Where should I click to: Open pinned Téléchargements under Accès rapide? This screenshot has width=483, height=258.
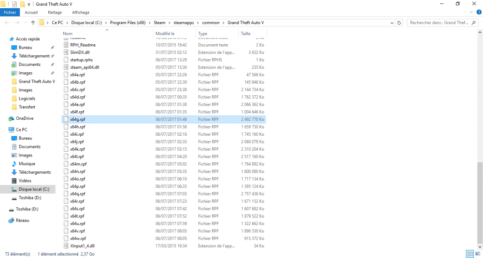click(x=34, y=56)
